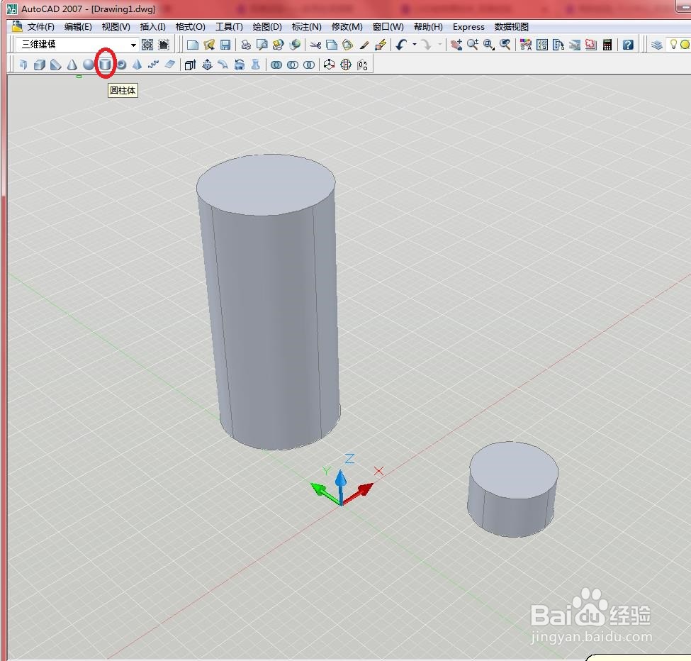Viewport: 691px width, 661px height.
Task: Click the Publish icon
Action: tap(279, 45)
